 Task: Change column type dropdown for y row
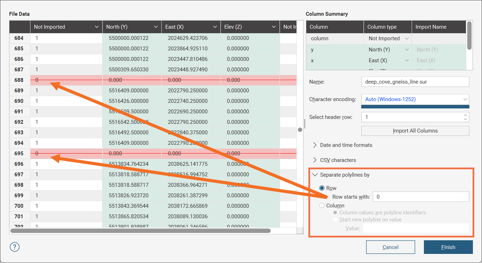click(388, 50)
